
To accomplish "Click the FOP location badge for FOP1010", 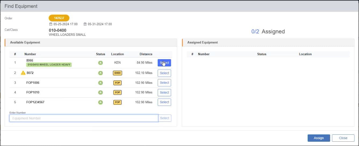I will [117, 92].
